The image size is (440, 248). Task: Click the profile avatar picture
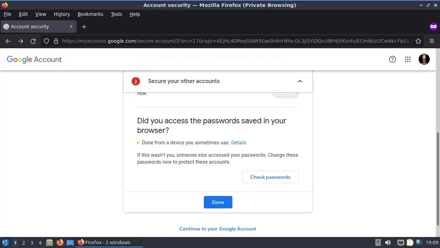pos(424,59)
